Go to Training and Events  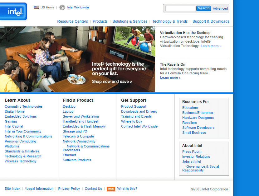(136, 116)
